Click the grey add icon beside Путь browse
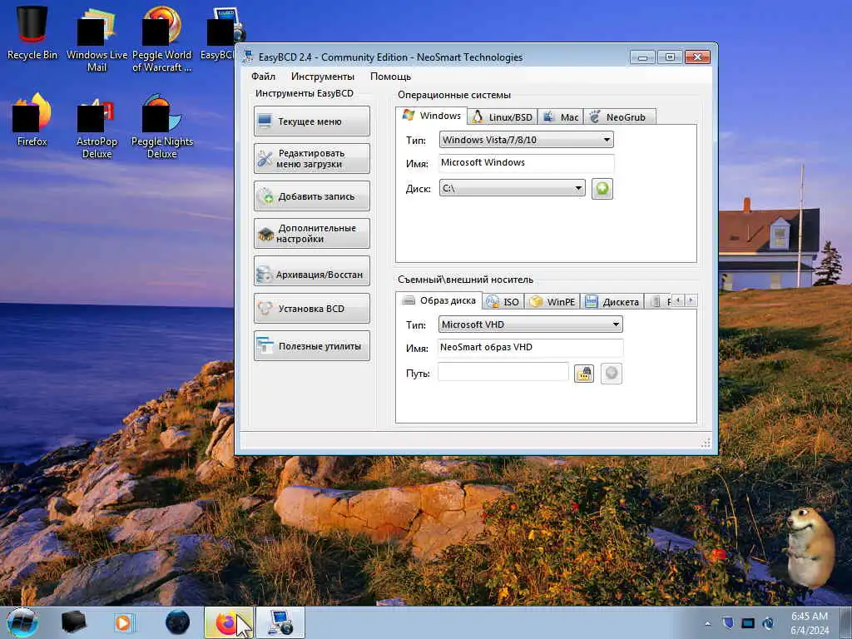The width and height of the screenshot is (852, 639). tap(612, 374)
